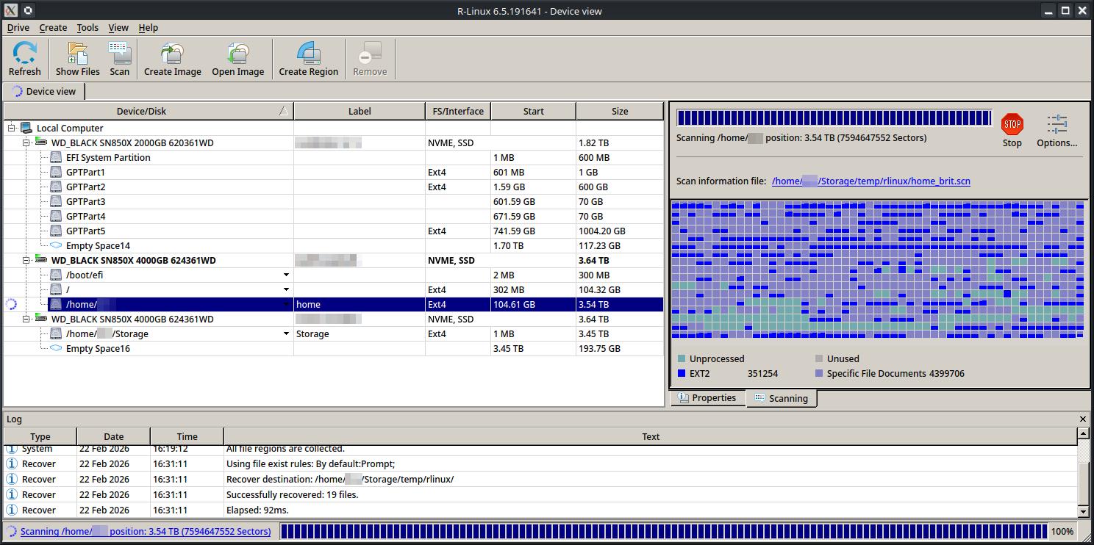Select the Scanning tab
This screenshot has width=1094, height=545.
click(x=782, y=398)
